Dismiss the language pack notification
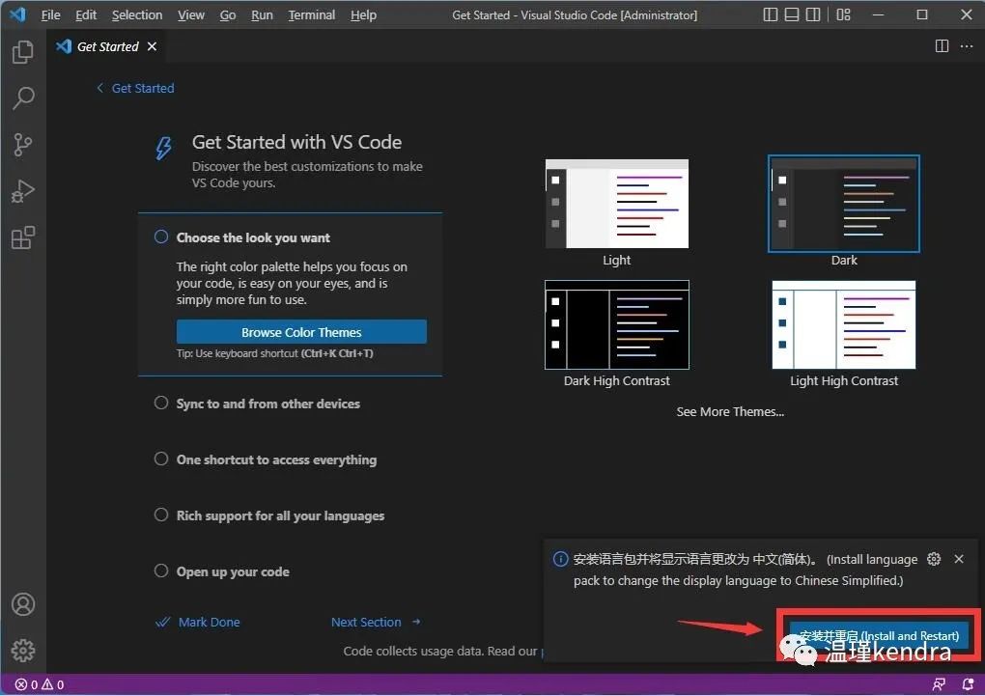985x696 pixels. (959, 559)
